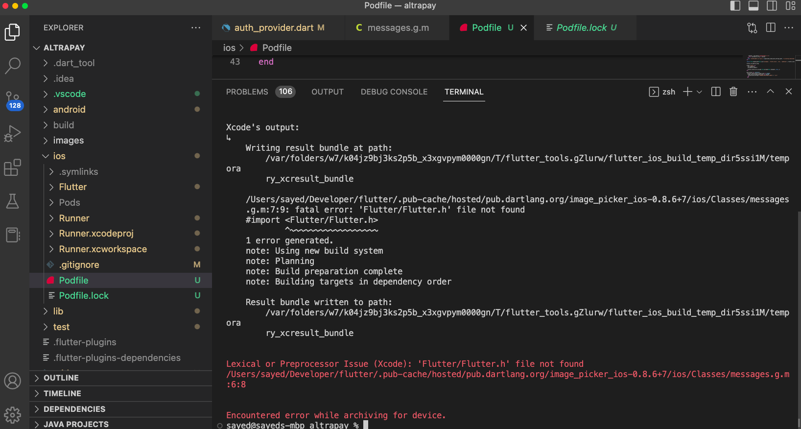This screenshot has width=801, height=429.
Task: Toggle the primary sidebar in title bar
Action: point(735,6)
